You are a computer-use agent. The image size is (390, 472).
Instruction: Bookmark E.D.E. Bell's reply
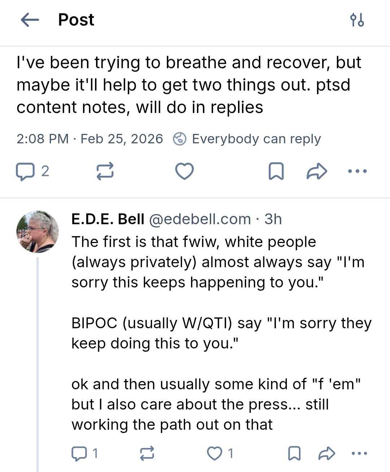(x=294, y=453)
